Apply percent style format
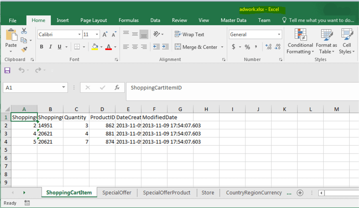This screenshot has height=208, width=359. click(x=247, y=47)
